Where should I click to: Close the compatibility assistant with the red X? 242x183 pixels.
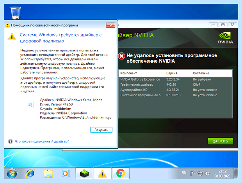click(110, 25)
